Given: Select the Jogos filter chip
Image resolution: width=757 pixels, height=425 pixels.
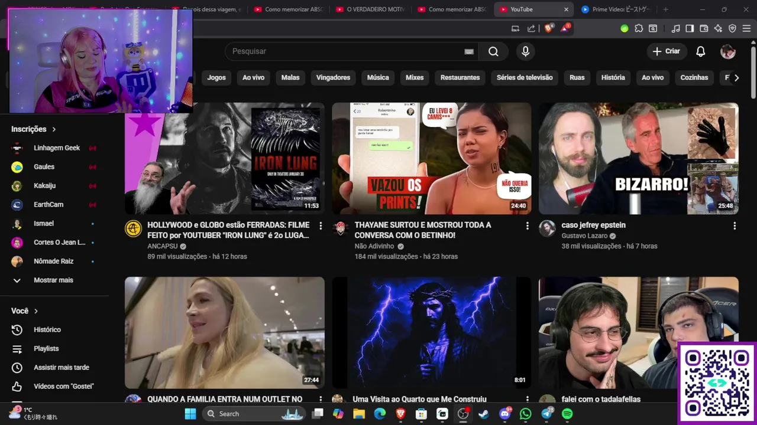Looking at the screenshot, I should click(216, 77).
